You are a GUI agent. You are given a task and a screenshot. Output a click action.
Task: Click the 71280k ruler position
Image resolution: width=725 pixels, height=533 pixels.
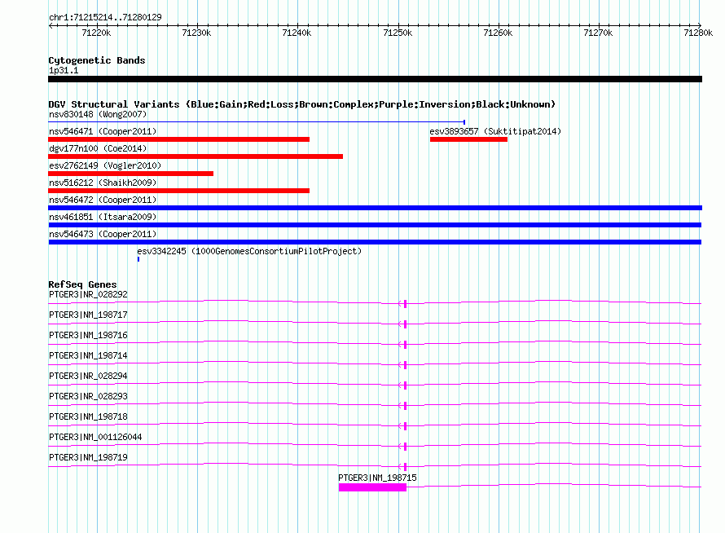pyautogui.click(x=698, y=33)
